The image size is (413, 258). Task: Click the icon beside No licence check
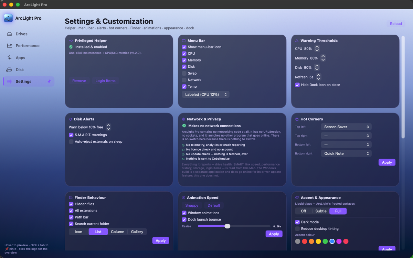[x=183, y=150]
